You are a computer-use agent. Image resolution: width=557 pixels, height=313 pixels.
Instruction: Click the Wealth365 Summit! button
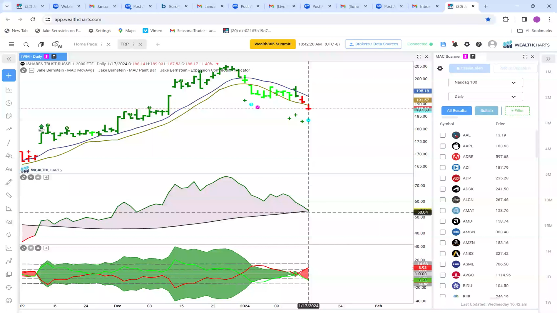[x=273, y=44]
